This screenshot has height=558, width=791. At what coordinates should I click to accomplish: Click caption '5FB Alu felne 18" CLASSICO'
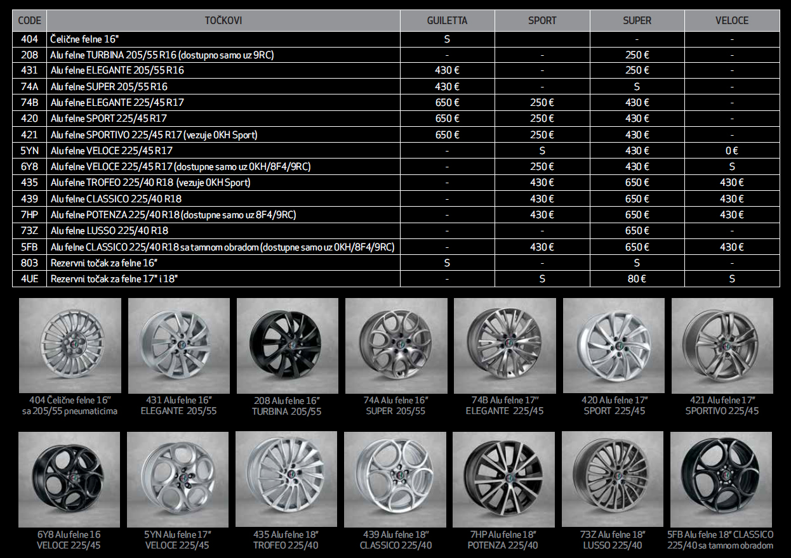pos(721,534)
